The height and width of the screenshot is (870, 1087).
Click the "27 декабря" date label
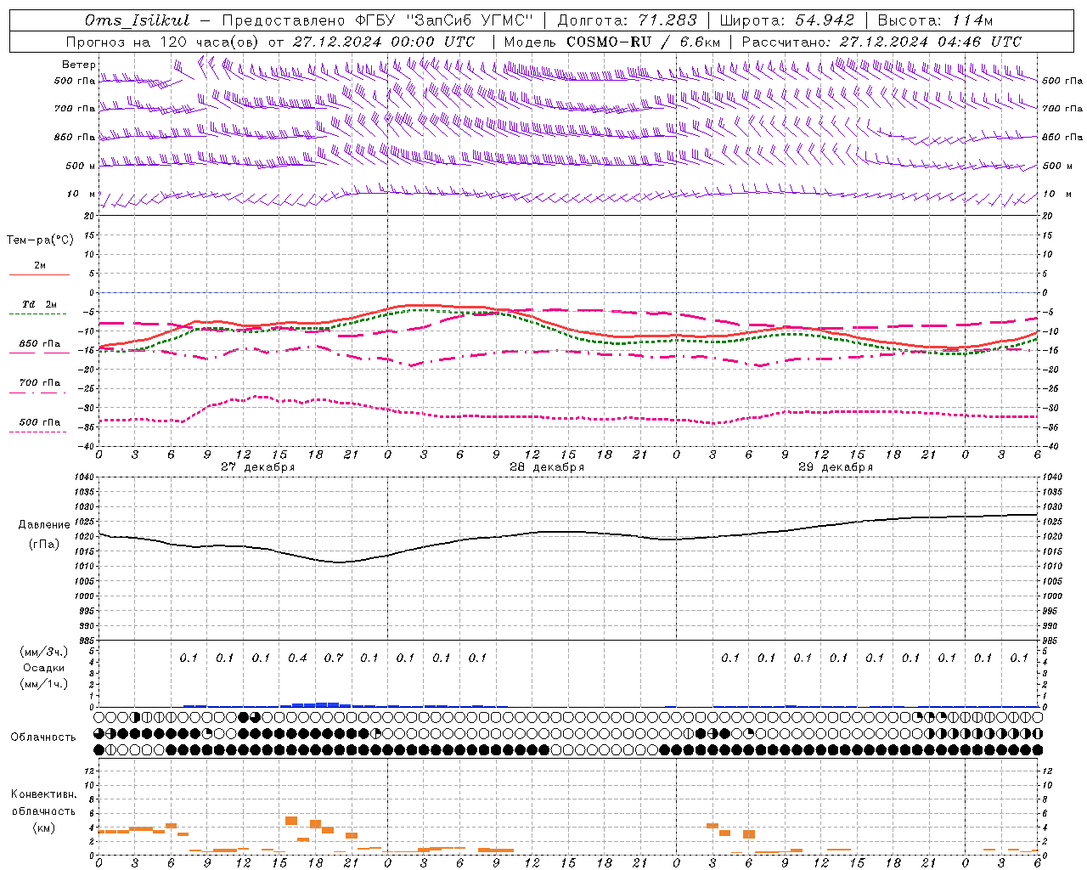257,467
